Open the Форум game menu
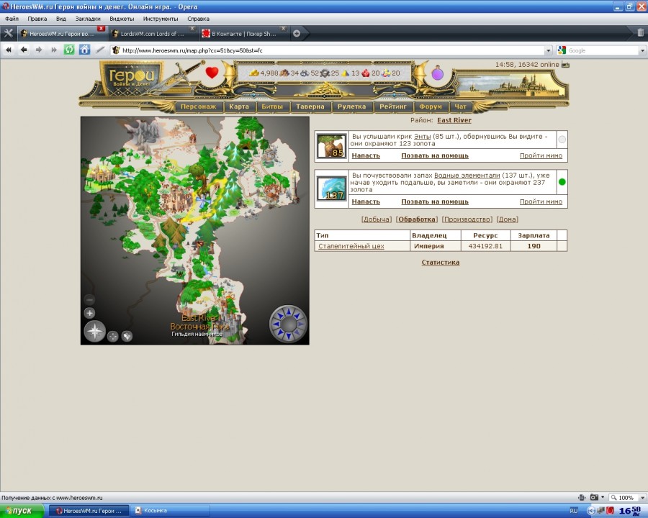The height and width of the screenshot is (518, 648). [x=431, y=106]
